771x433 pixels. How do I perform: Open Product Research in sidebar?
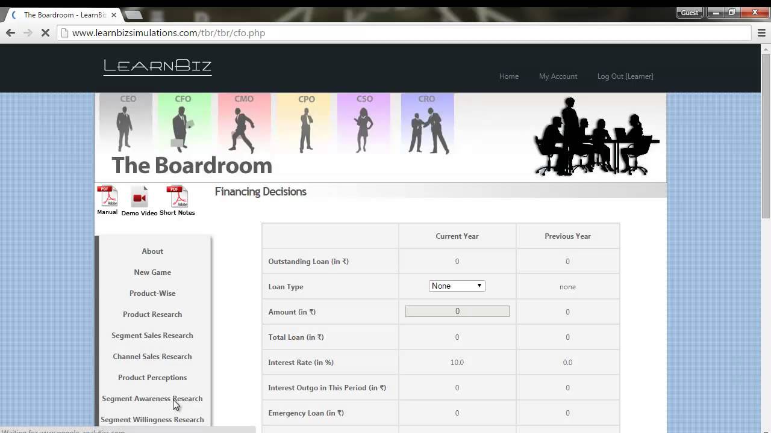[x=152, y=315]
